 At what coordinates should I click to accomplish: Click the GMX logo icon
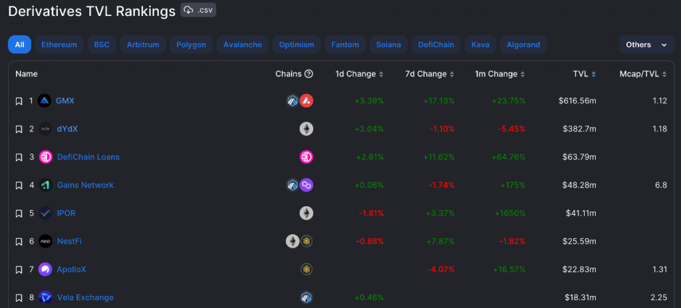[x=45, y=101]
